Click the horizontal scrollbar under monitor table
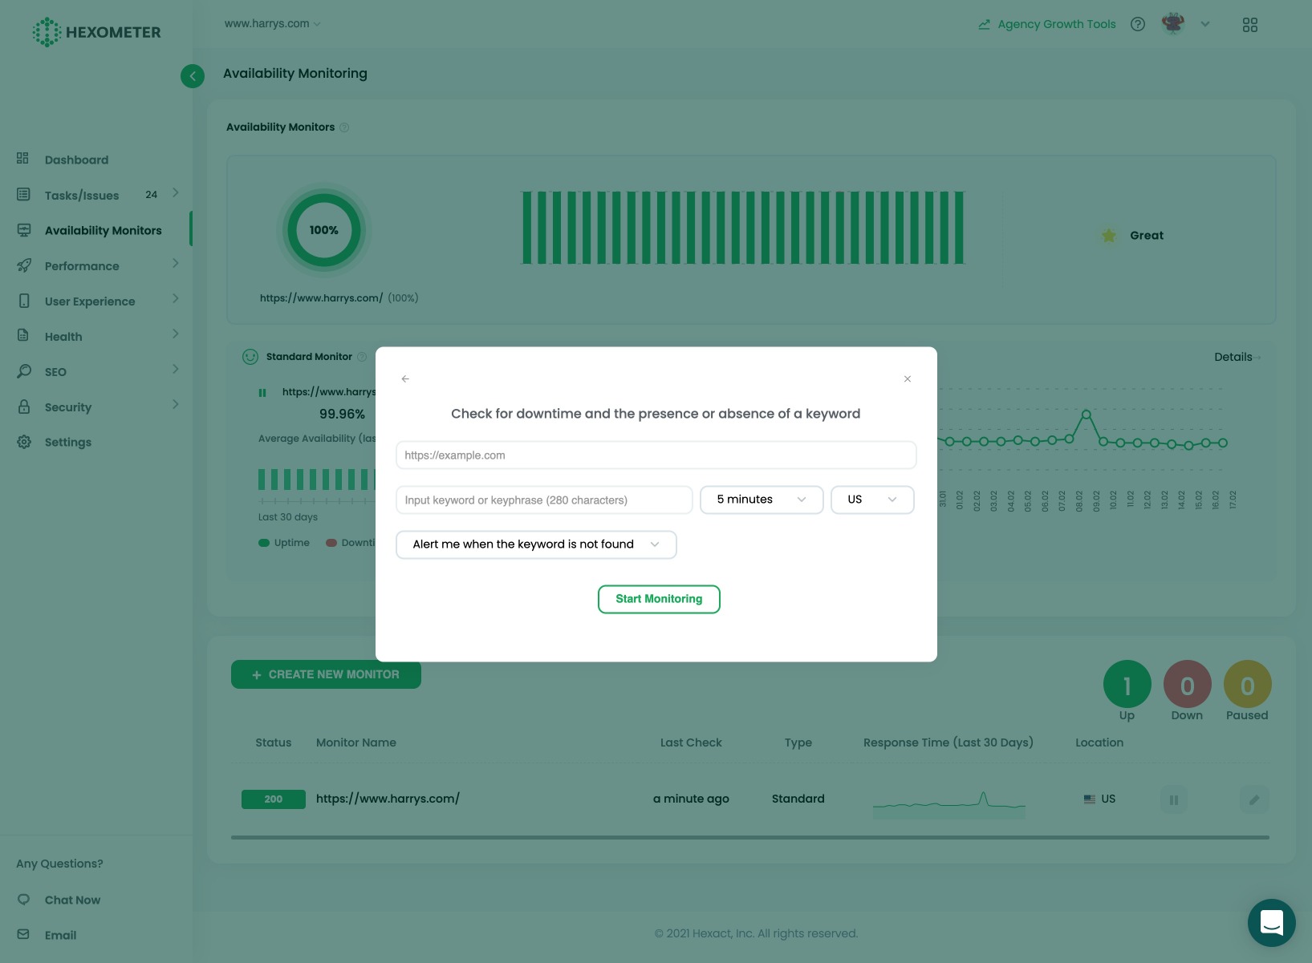 click(750, 837)
